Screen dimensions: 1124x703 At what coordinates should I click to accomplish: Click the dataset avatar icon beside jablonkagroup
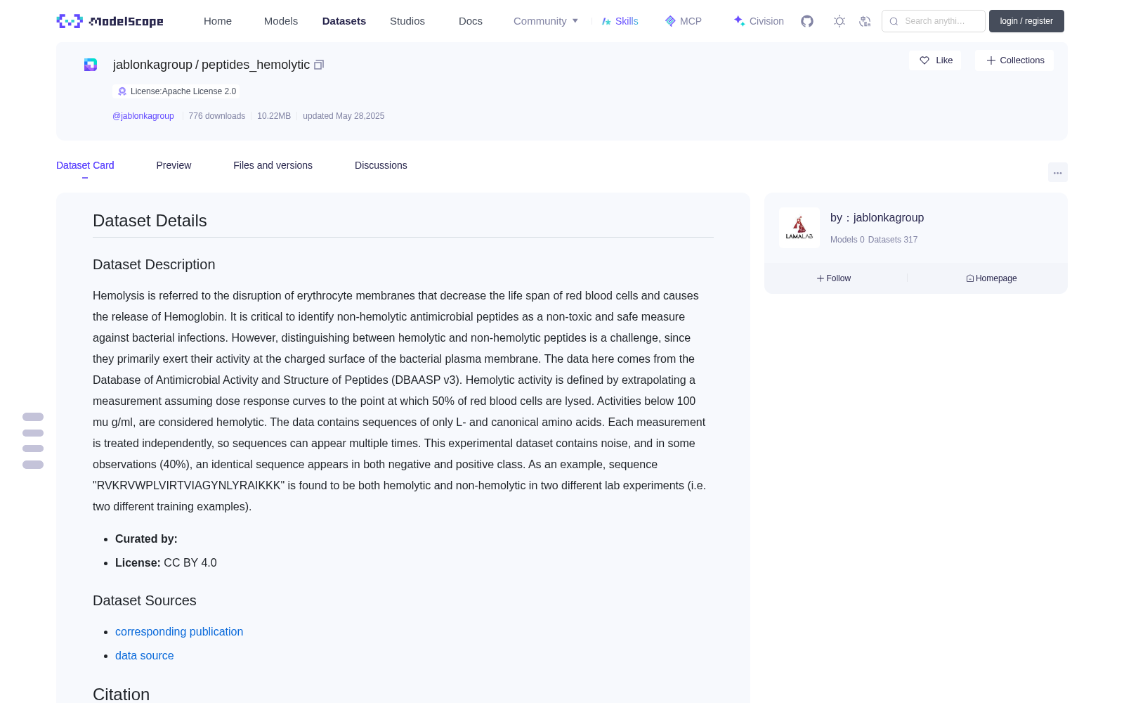tap(91, 65)
